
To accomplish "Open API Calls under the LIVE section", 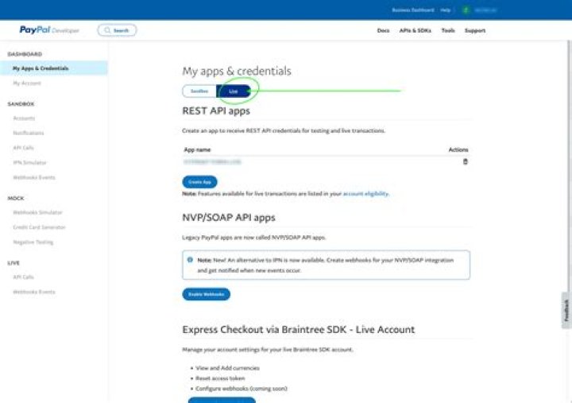I will click(23, 277).
